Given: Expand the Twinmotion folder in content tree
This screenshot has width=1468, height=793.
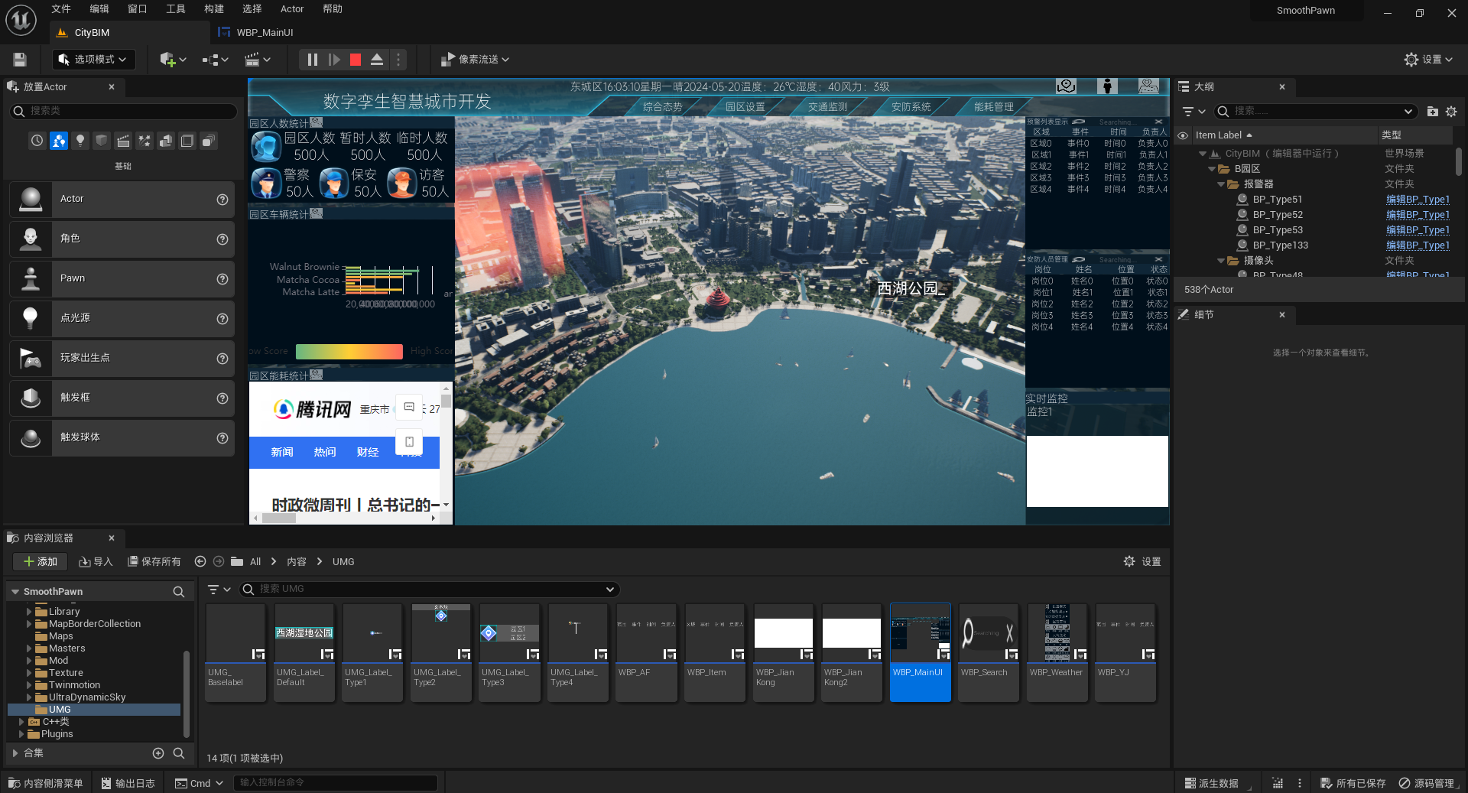Looking at the screenshot, I should pos(29,685).
